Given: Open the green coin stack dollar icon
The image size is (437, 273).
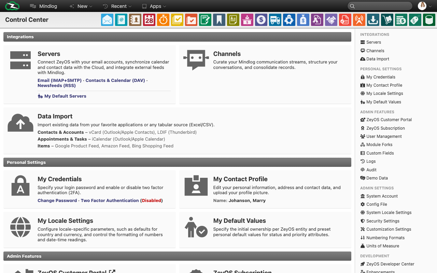Looking at the screenshot, I should tap(401, 20).
